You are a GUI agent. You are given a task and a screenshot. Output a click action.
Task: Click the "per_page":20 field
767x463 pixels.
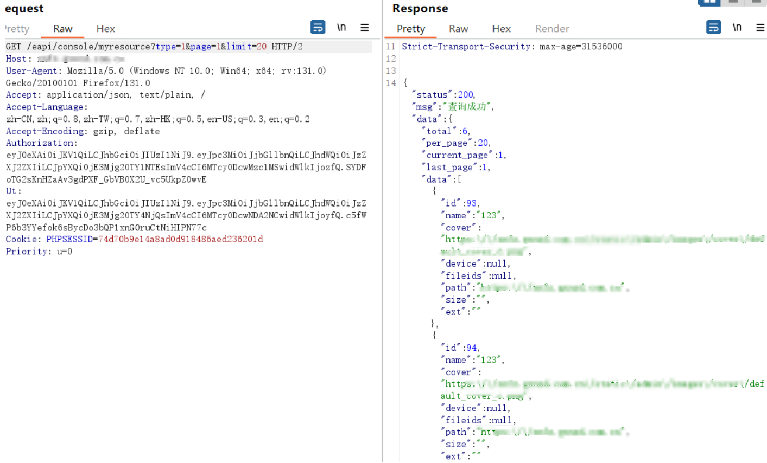(456, 143)
